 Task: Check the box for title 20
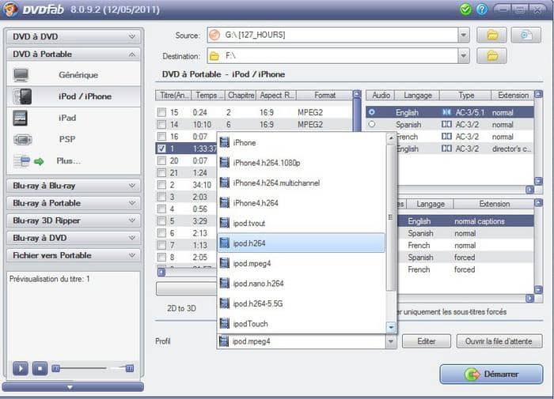tap(161, 160)
